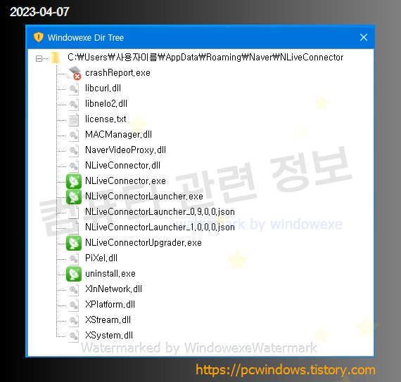
Task: Select libcurl.dll file name
Action: [103, 88]
